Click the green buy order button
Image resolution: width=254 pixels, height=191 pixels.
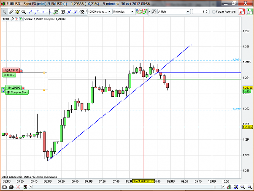coord(250,12)
